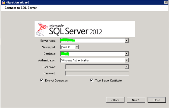
Task: Click the 'User name:' label
Action: (x=49, y=67)
